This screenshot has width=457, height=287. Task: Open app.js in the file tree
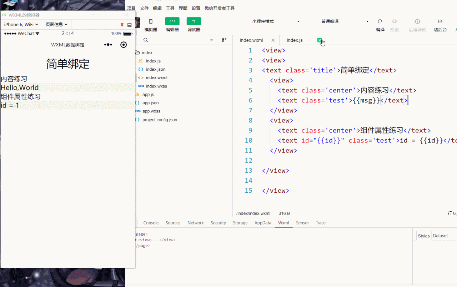(148, 95)
